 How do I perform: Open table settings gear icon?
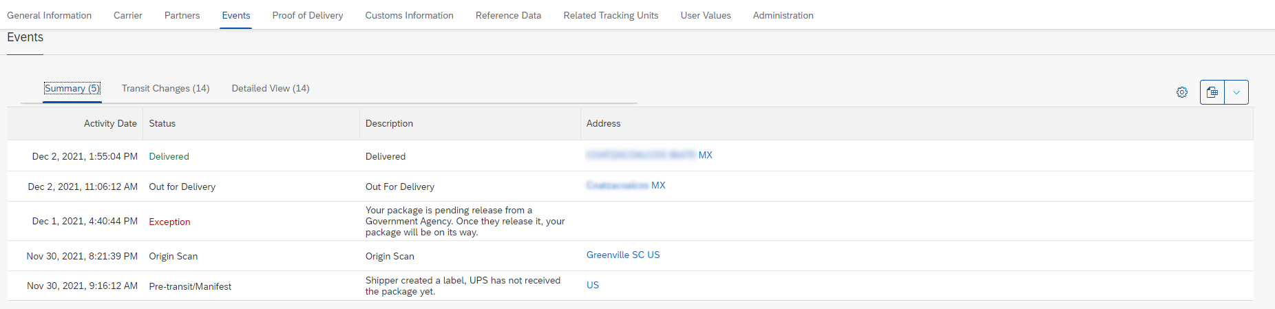point(1182,92)
